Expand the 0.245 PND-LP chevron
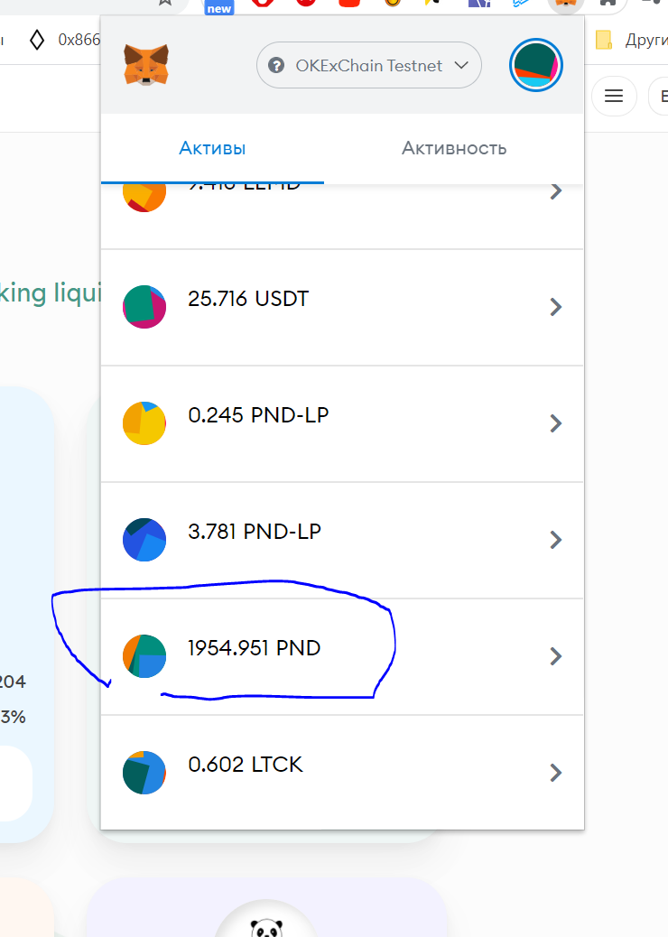Viewport: 668px width, 937px height. tap(556, 423)
